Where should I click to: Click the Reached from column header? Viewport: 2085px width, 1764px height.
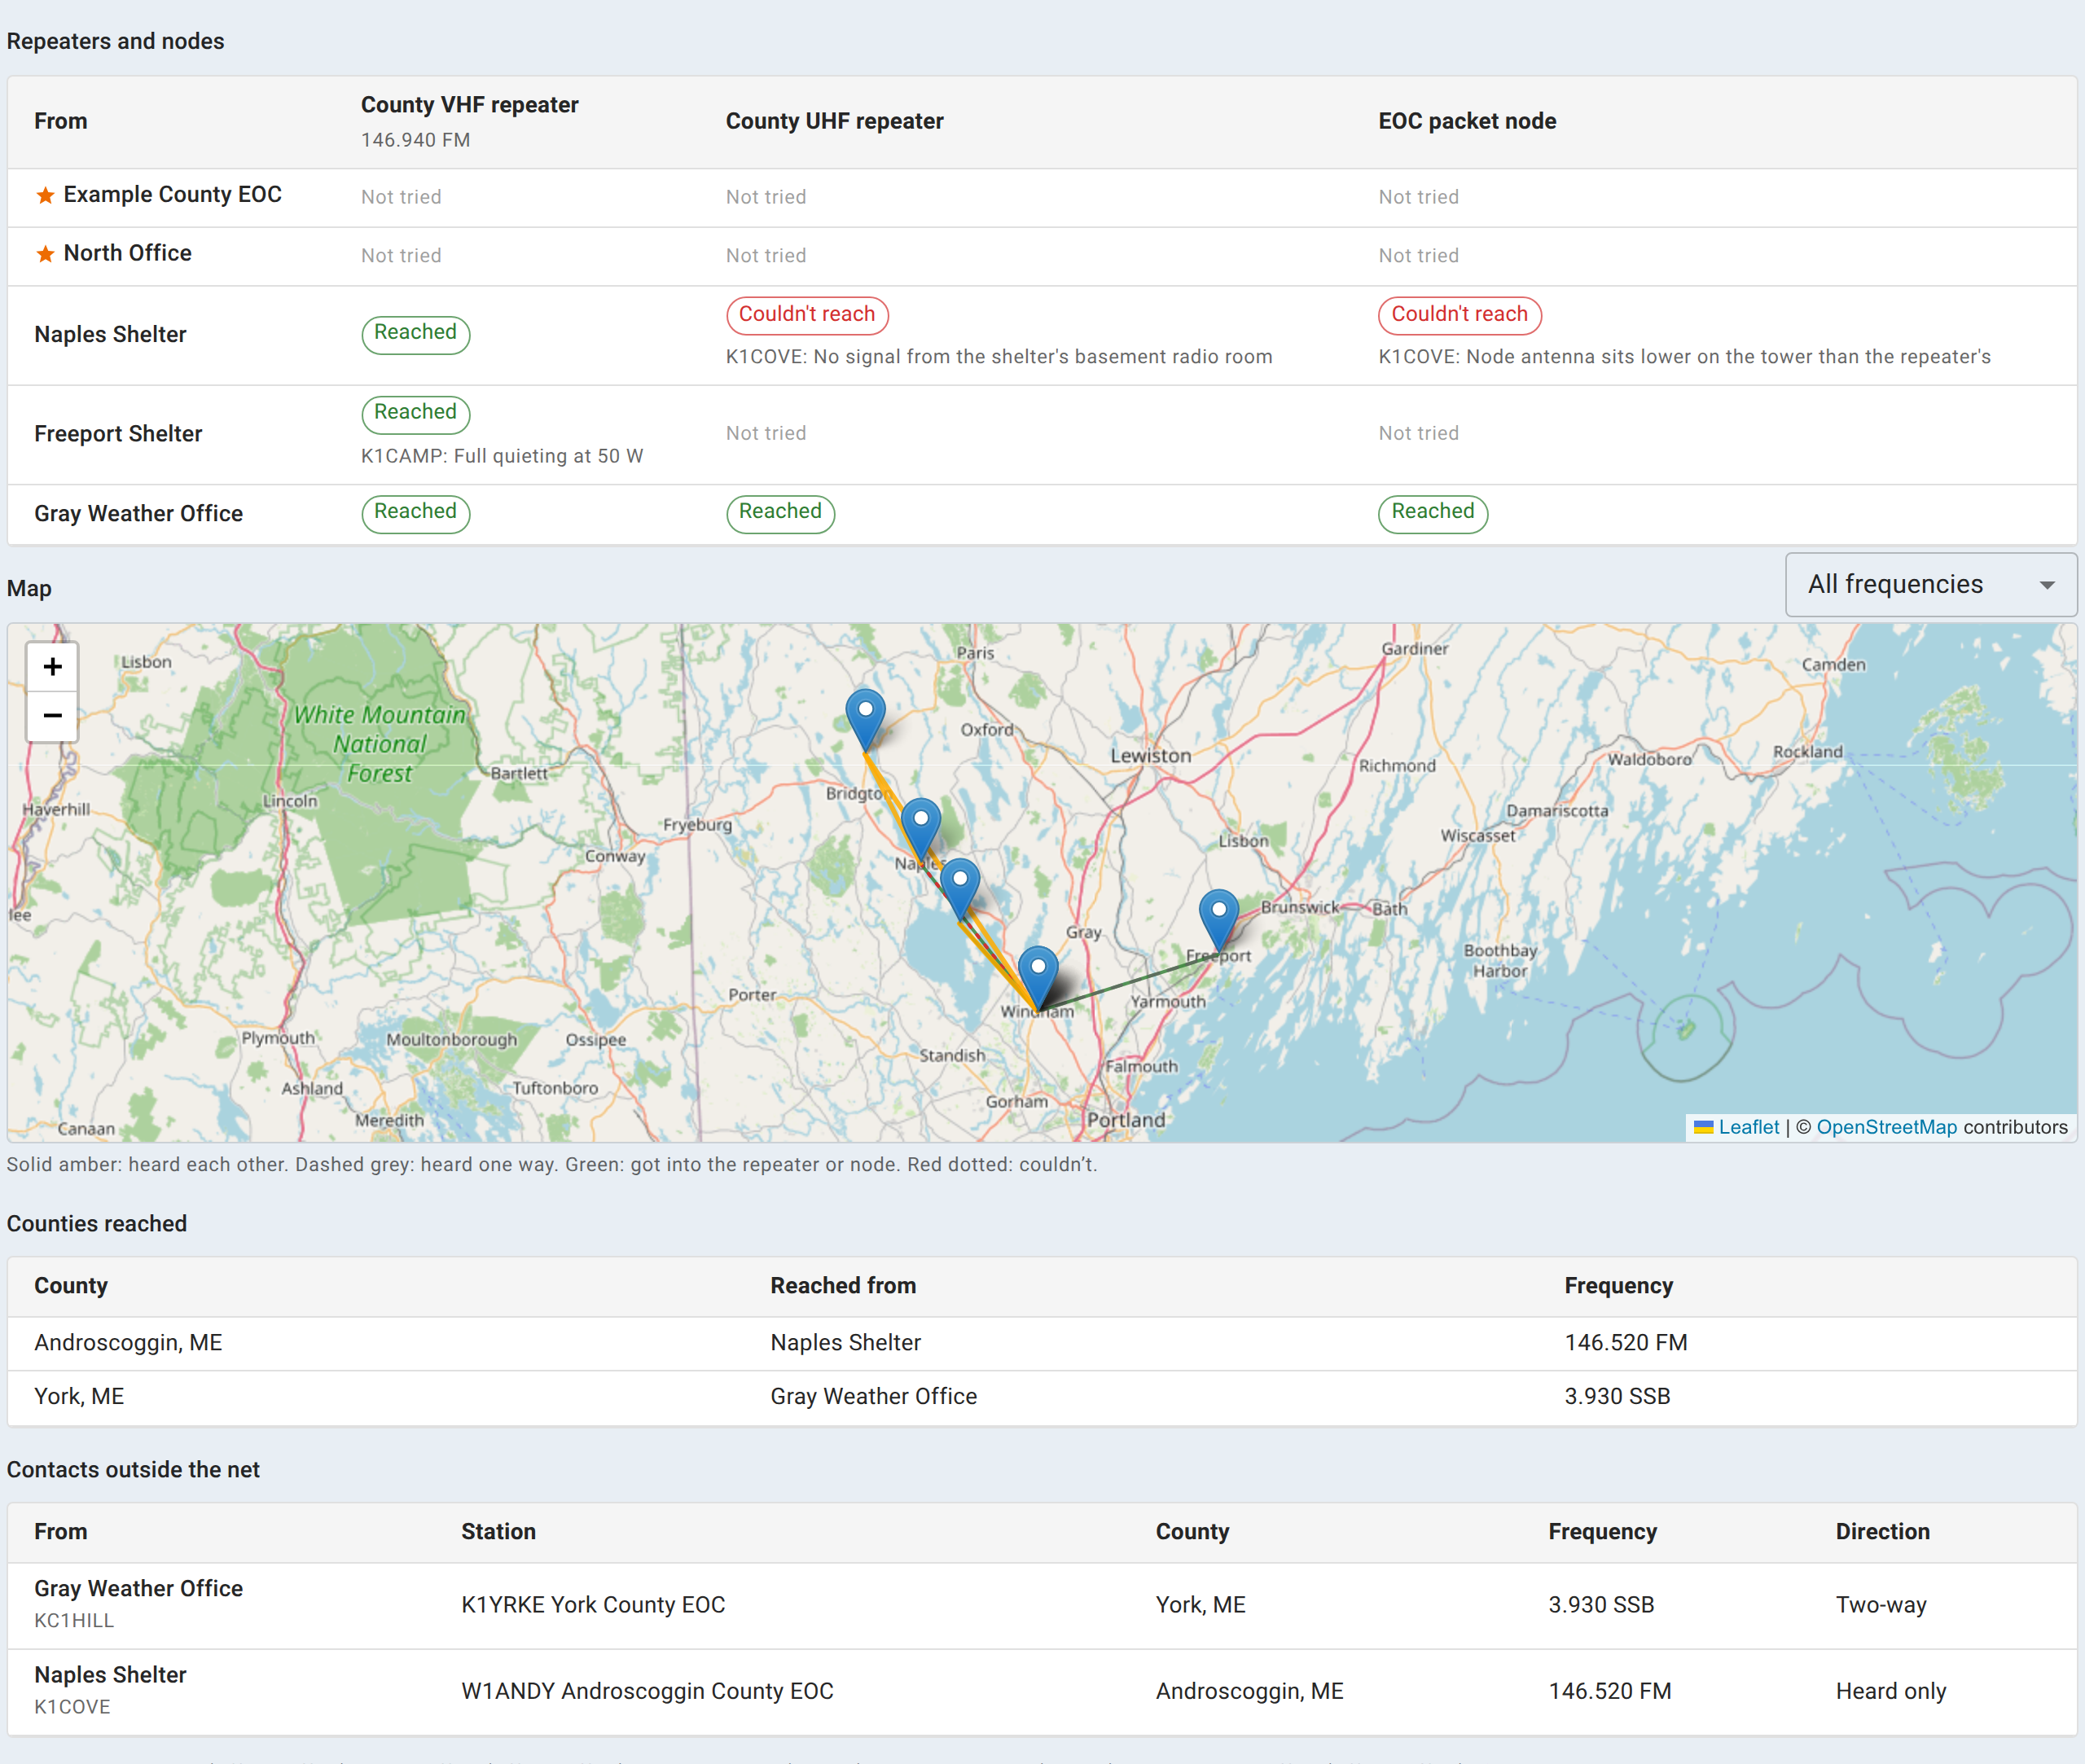click(x=842, y=1286)
